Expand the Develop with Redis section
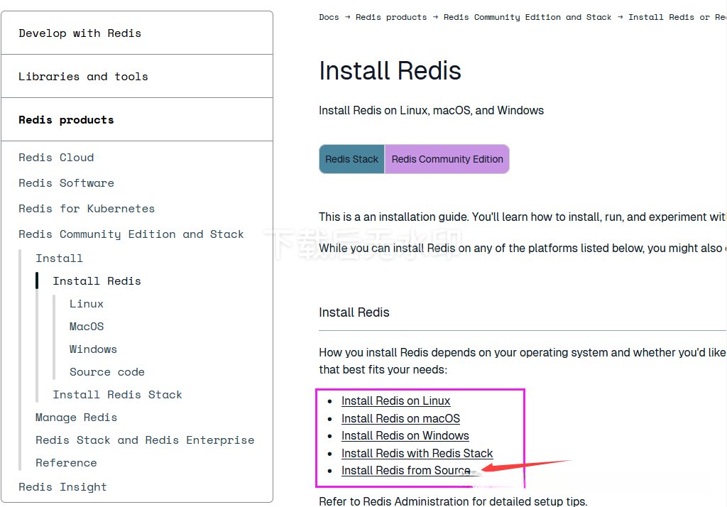This screenshot has height=507, width=727. point(137,33)
